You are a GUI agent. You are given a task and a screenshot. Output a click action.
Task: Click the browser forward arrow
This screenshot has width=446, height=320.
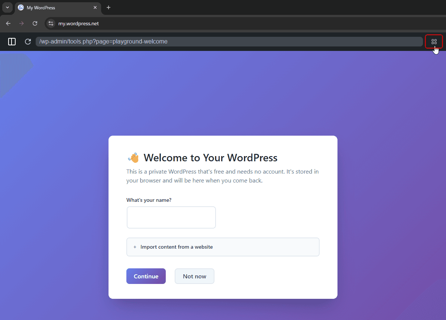pos(22,23)
